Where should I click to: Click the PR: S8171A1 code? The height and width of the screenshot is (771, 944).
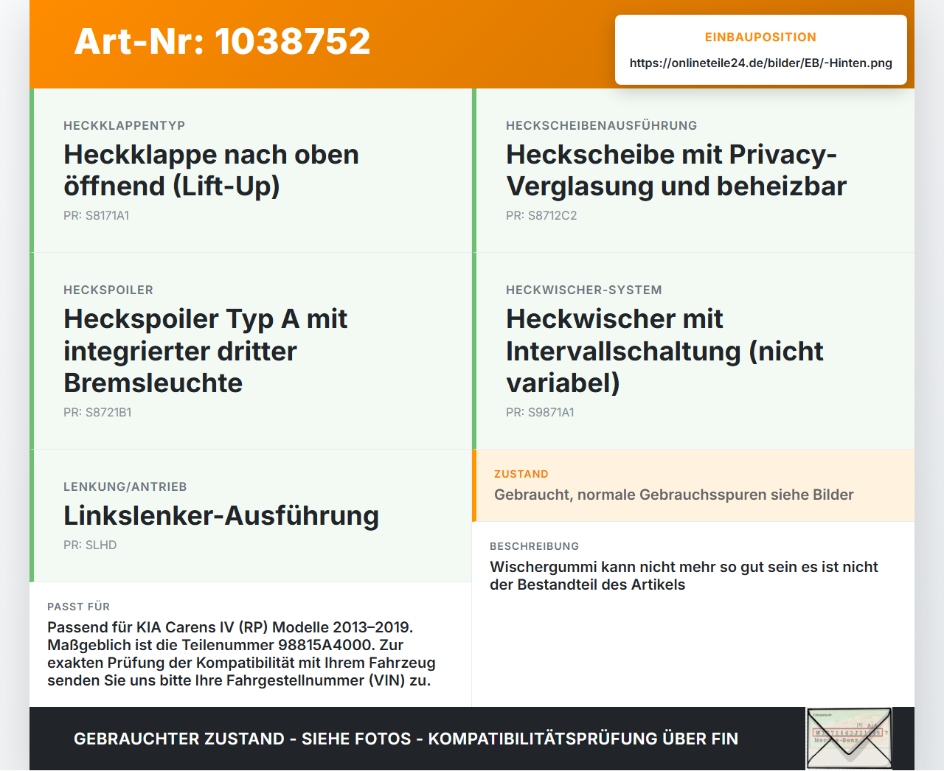[96, 215]
